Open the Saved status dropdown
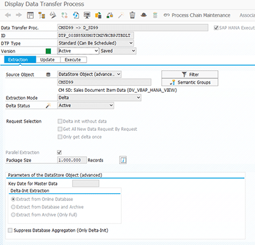255x245 pixels. click(118, 51)
